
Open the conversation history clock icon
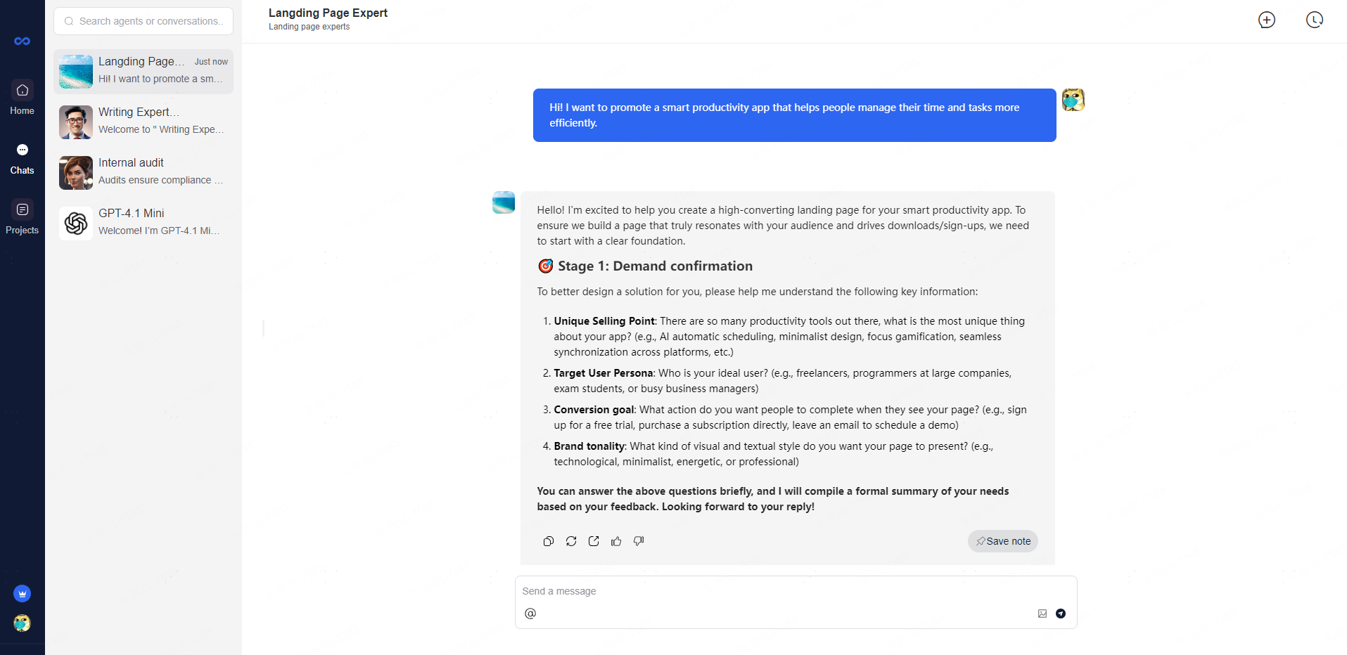point(1314,20)
